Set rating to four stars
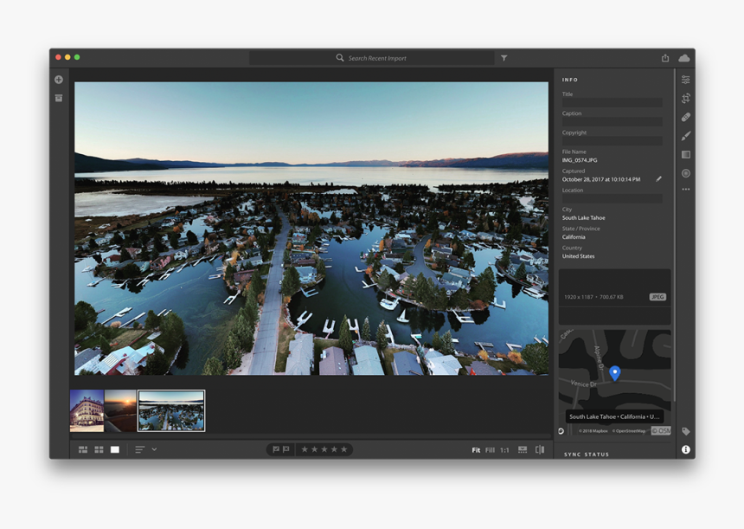This screenshot has width=744, height=529. click(x=334, y=449)
